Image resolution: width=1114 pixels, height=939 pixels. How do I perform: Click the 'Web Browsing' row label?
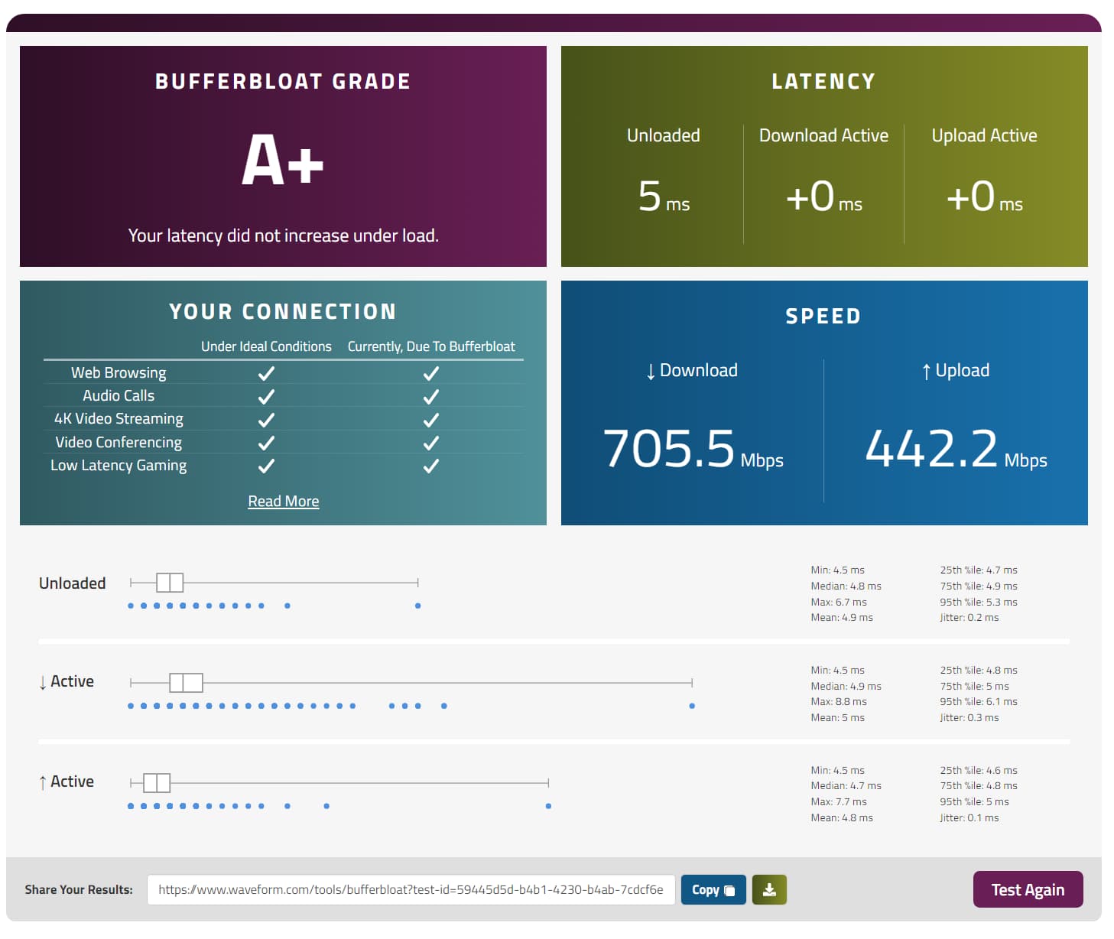pos(119,372)
